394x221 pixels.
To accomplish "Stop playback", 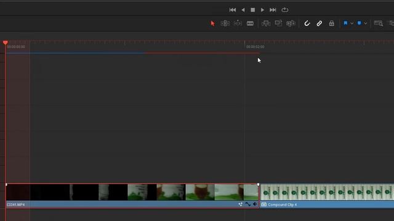I will [x=252, y=10].
